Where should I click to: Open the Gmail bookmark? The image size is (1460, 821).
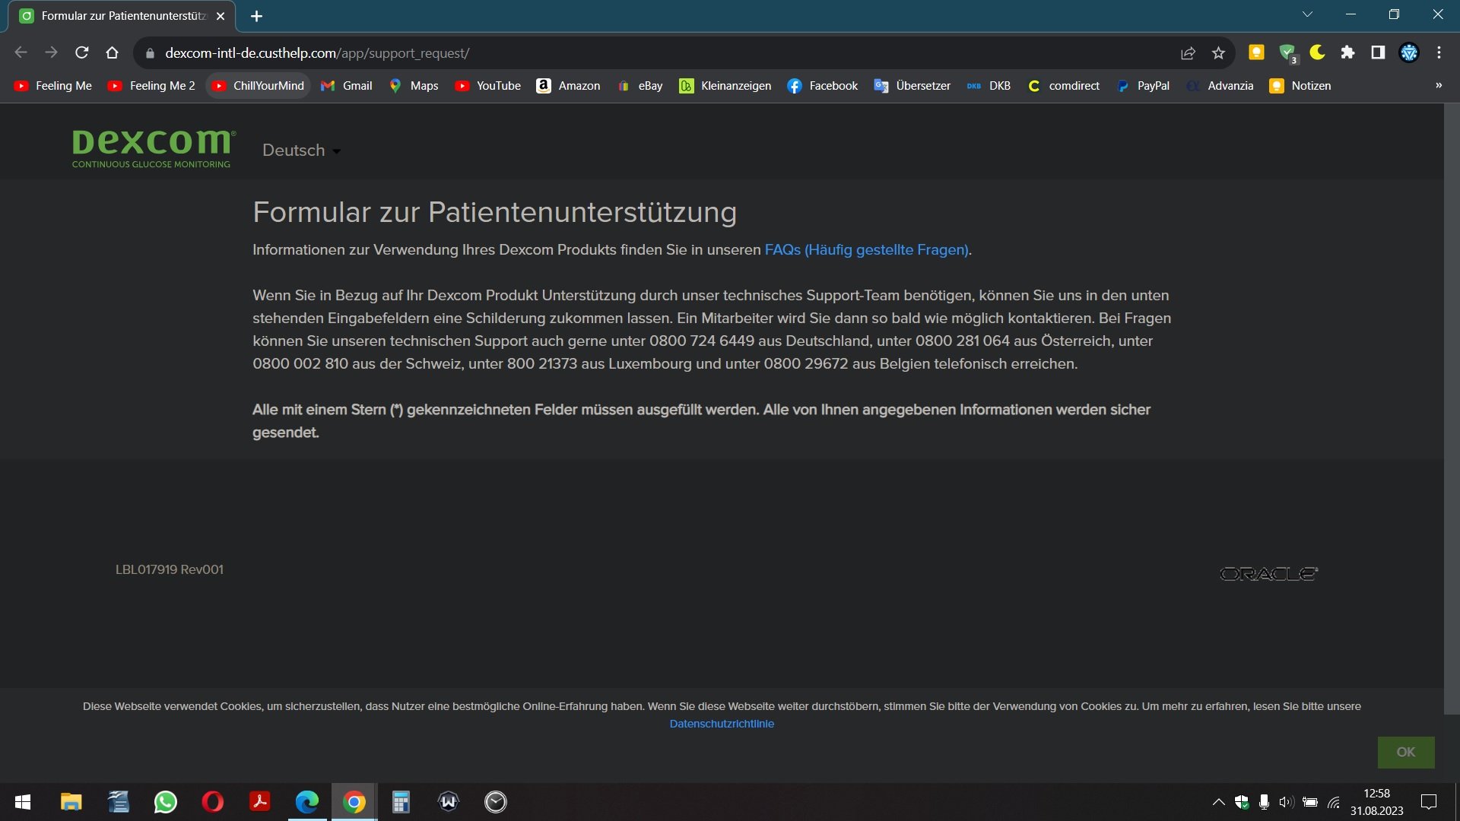pyautogui.click(x=347, y=86)
